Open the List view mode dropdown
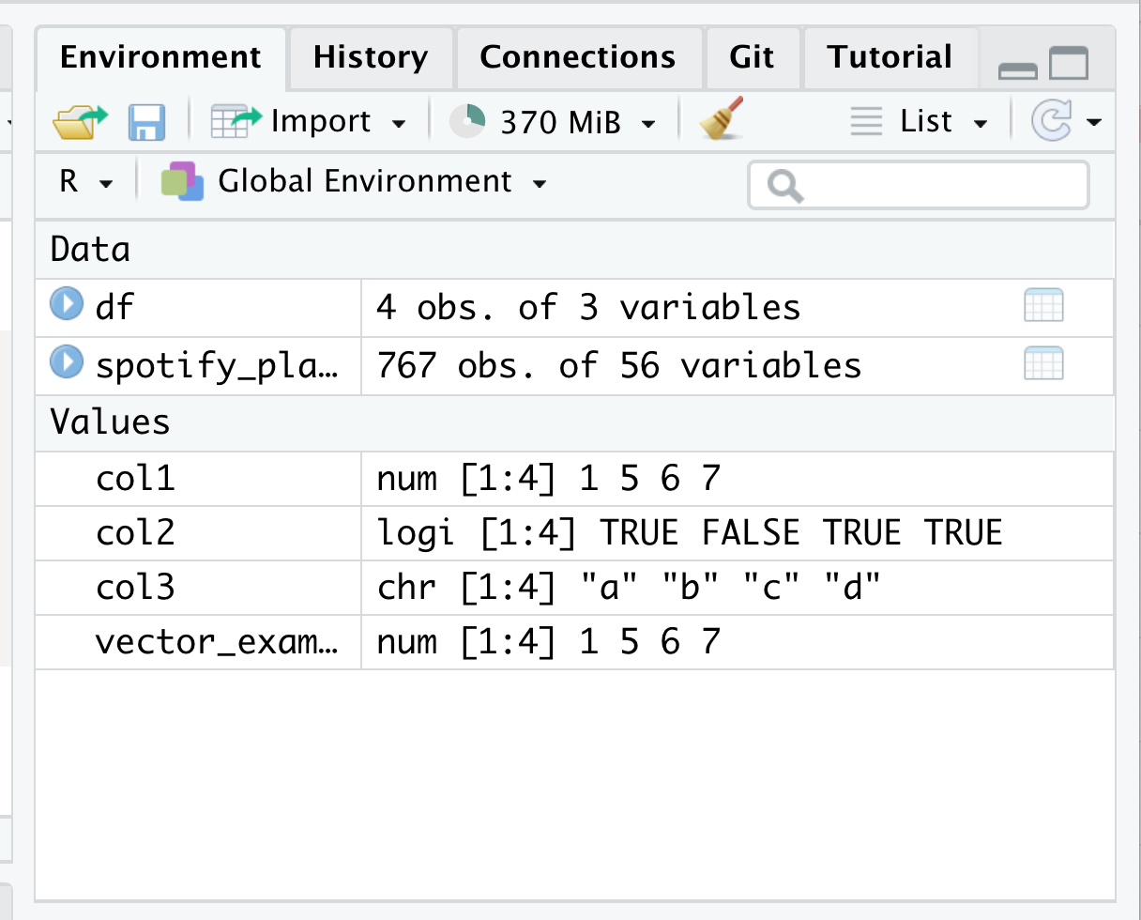This screenshot has width=1141, height=920. click(920, 122)
